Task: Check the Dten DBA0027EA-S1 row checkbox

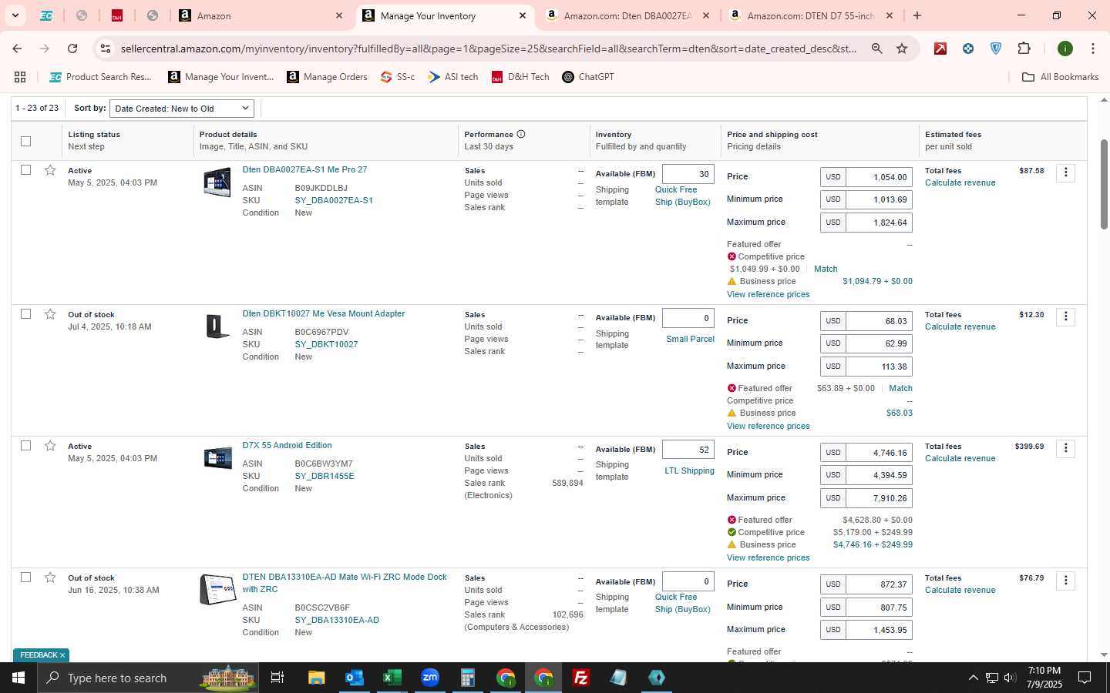Action: [25, 169]
